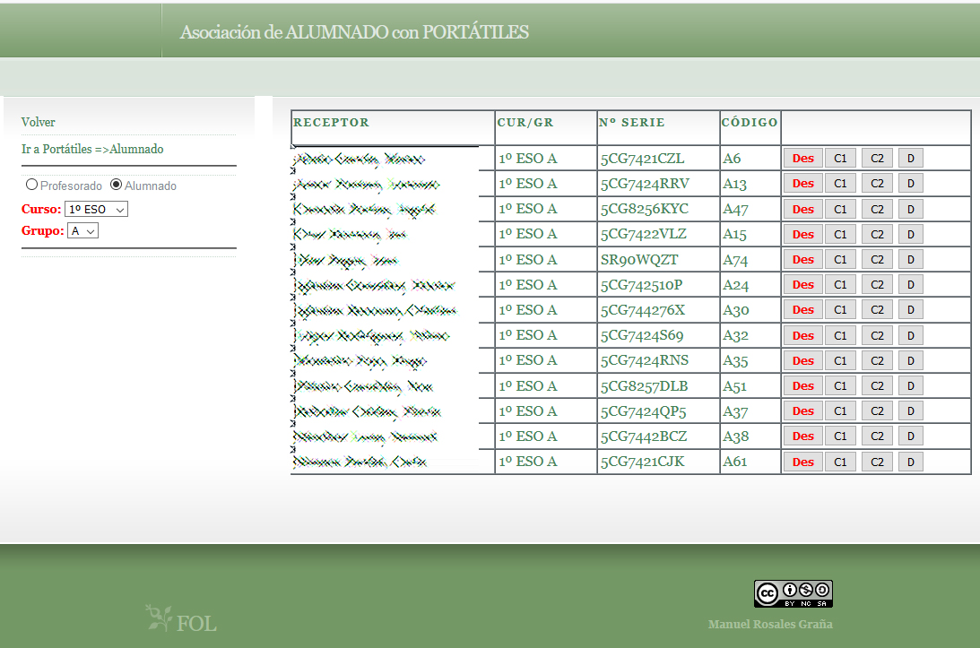
Task: Click the RECEPTOR column header
Action: [331, 123]
